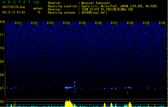The height and width of the screenshot is (107, 168).
Task: Click the echo trace just after 0128
Action: [x=130, y=87]
